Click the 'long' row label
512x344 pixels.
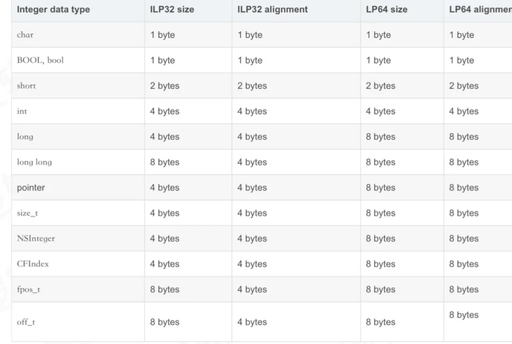pyautogui.click(x=25, y=136)
